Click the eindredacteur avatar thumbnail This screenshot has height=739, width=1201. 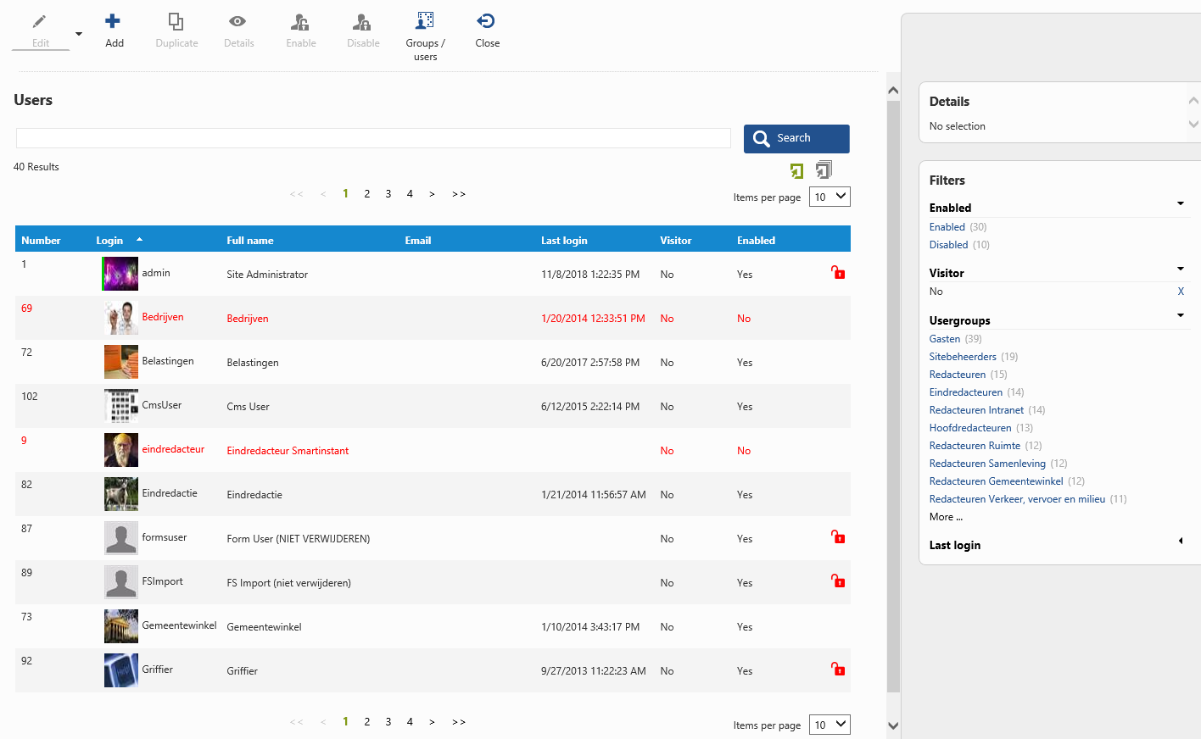[121, 450]
